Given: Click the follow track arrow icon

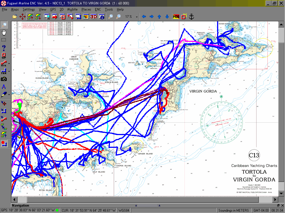Looking at the screenshot, I should (4, 111).
